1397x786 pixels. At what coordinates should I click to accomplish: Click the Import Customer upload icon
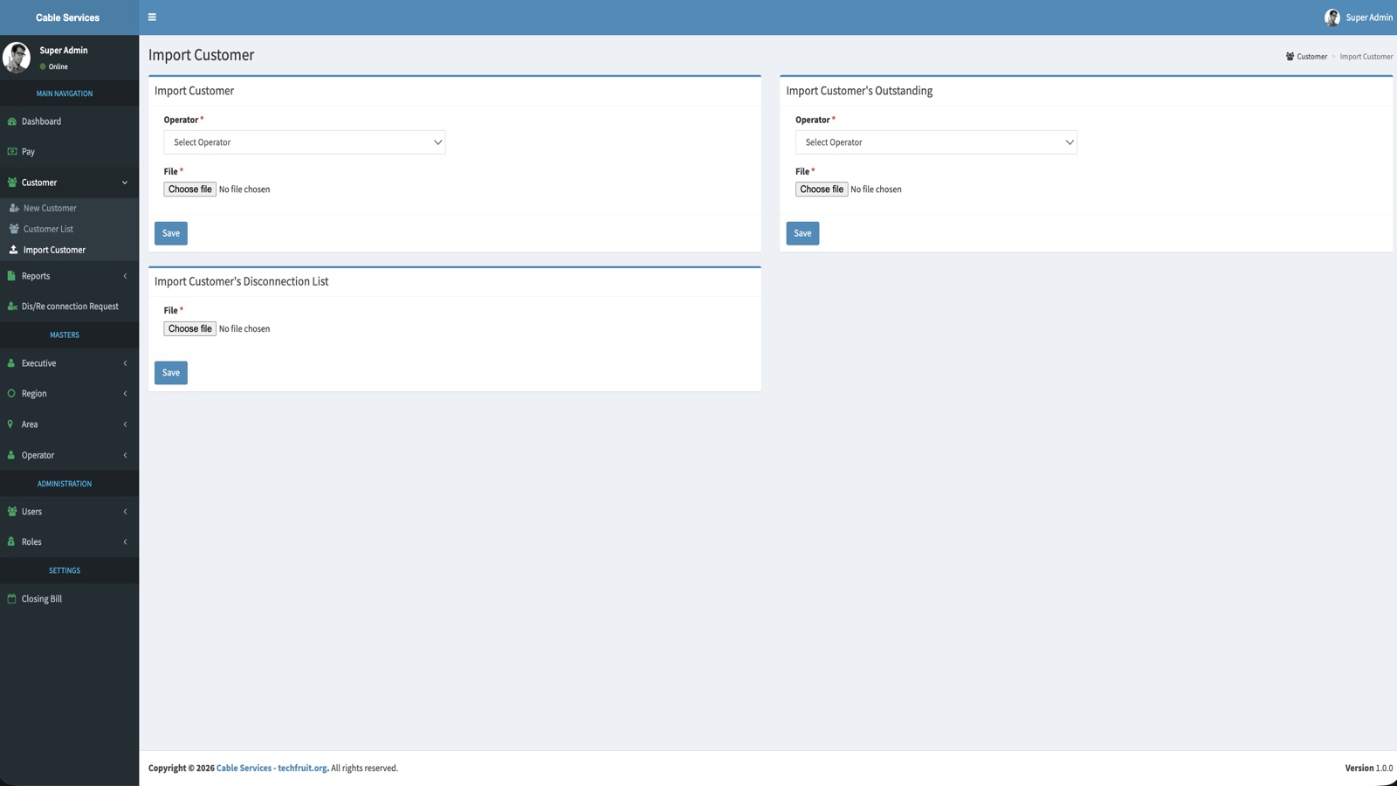point(13,250)
